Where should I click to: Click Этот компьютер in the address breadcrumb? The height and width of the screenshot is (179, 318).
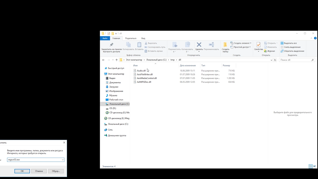[x=134, y=60]
